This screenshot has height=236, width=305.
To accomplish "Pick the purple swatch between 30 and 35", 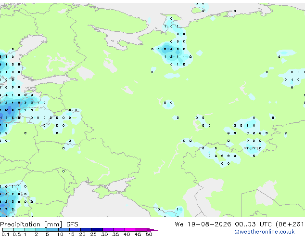I will click(108, 230).
